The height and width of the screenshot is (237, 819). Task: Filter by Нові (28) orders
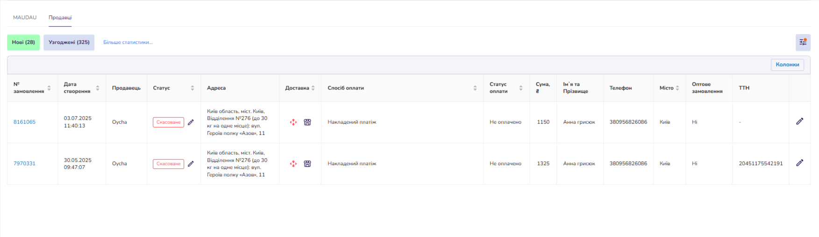pyautogui.click(x=23, y=42)
